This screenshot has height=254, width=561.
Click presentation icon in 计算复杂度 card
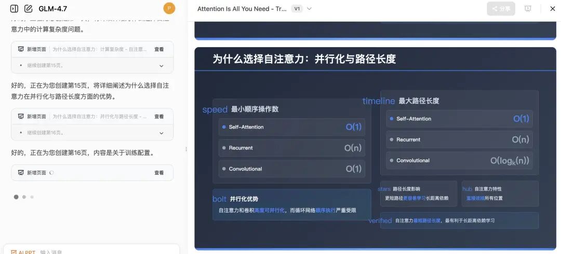tap(21, 49)
